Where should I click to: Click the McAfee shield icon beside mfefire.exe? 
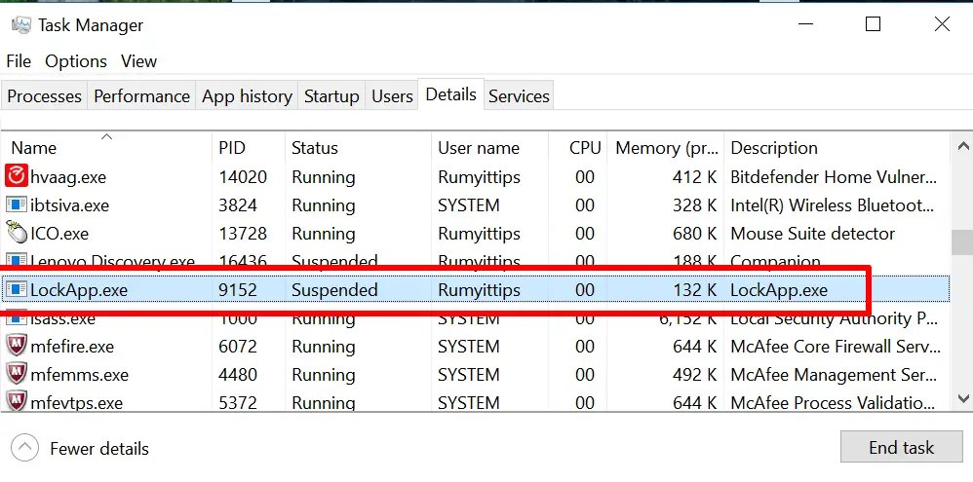pos(17,346)
